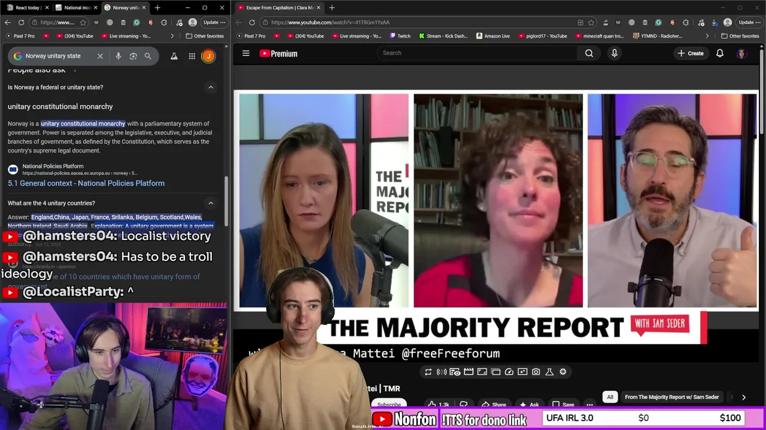766x430 pixels.
Task: Dislike the video with thumbs down
Action: click(x=463, y=404)
